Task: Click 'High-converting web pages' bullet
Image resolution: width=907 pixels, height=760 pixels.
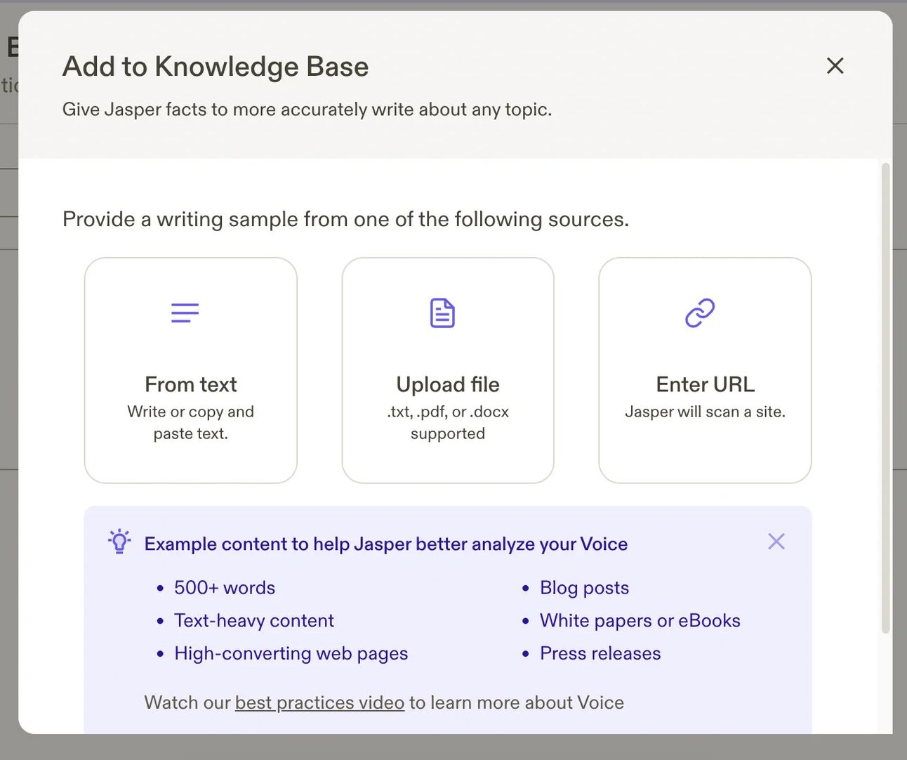Action: pyautogui.click(x=291, y=654)
